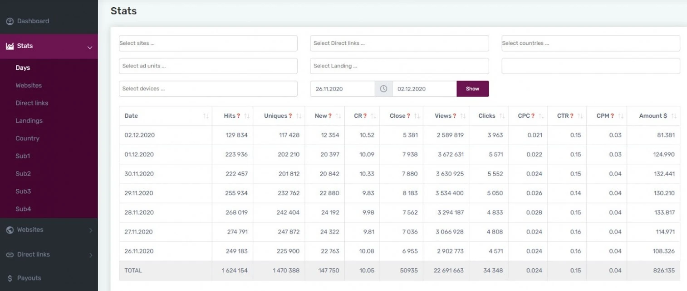Sort table by Date column arrows
The image size is (687, 291).
206,116
